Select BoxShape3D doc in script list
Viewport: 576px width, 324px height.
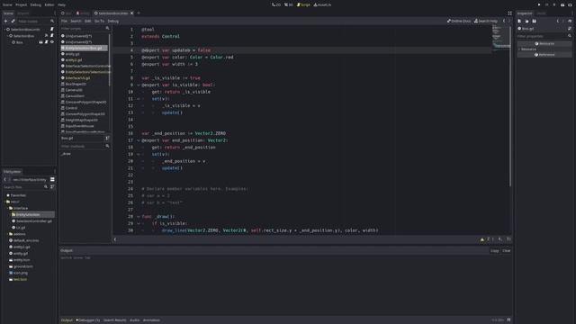point(76,84)
